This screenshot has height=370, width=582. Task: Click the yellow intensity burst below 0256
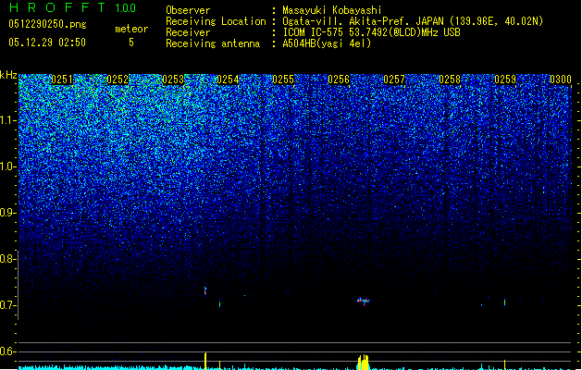point(364,363)
